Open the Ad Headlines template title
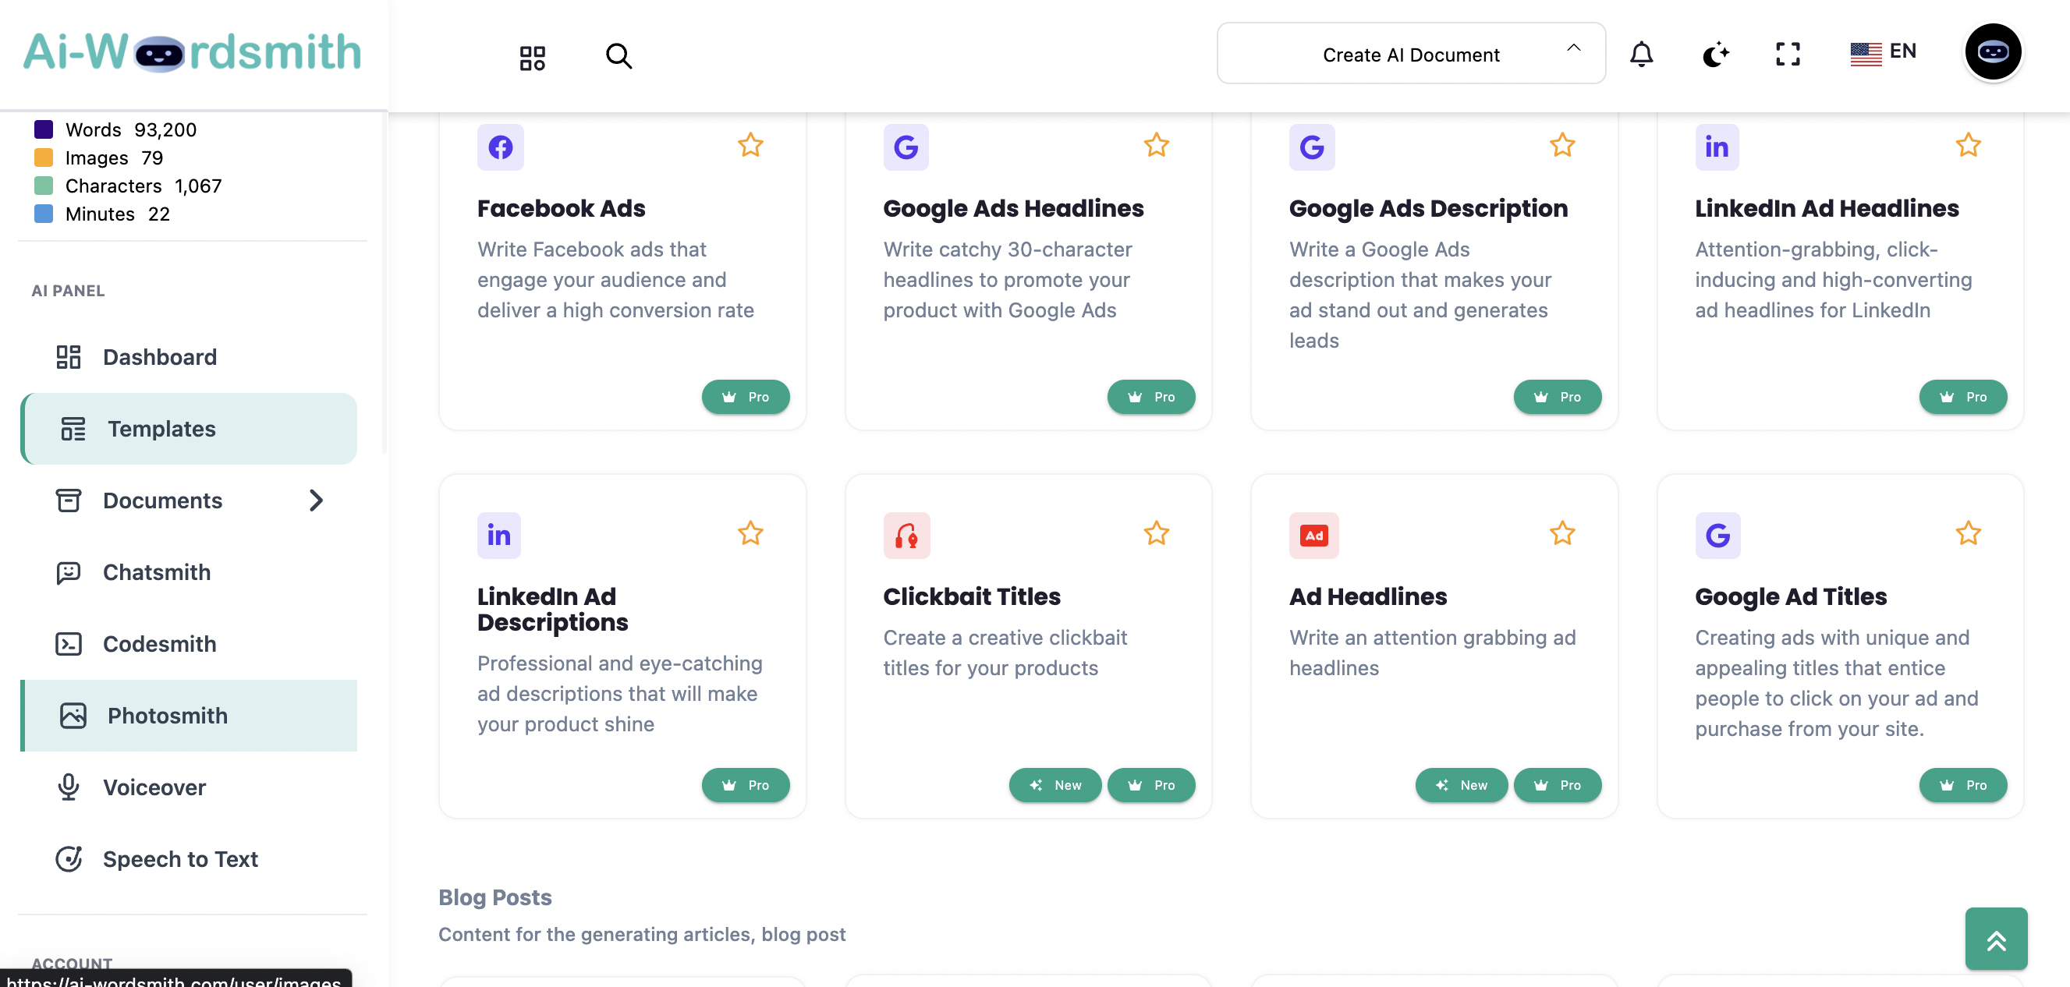Viewport: 2070px width, 987px height. coord(1367,596)
